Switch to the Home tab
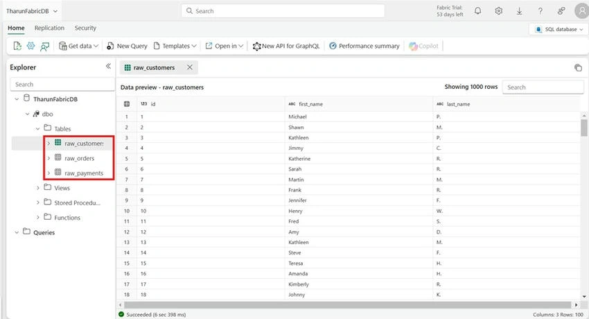 16,28
